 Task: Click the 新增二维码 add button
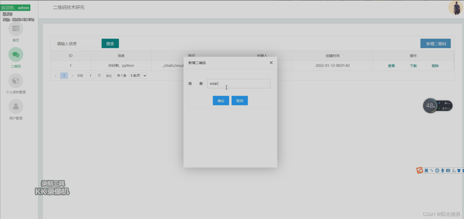click(x=436, y=43)
